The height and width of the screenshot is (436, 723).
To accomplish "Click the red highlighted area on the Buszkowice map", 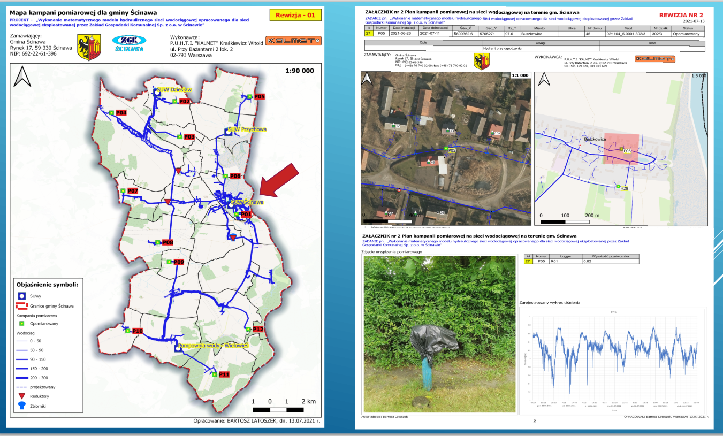I will (x=621, y=149).
